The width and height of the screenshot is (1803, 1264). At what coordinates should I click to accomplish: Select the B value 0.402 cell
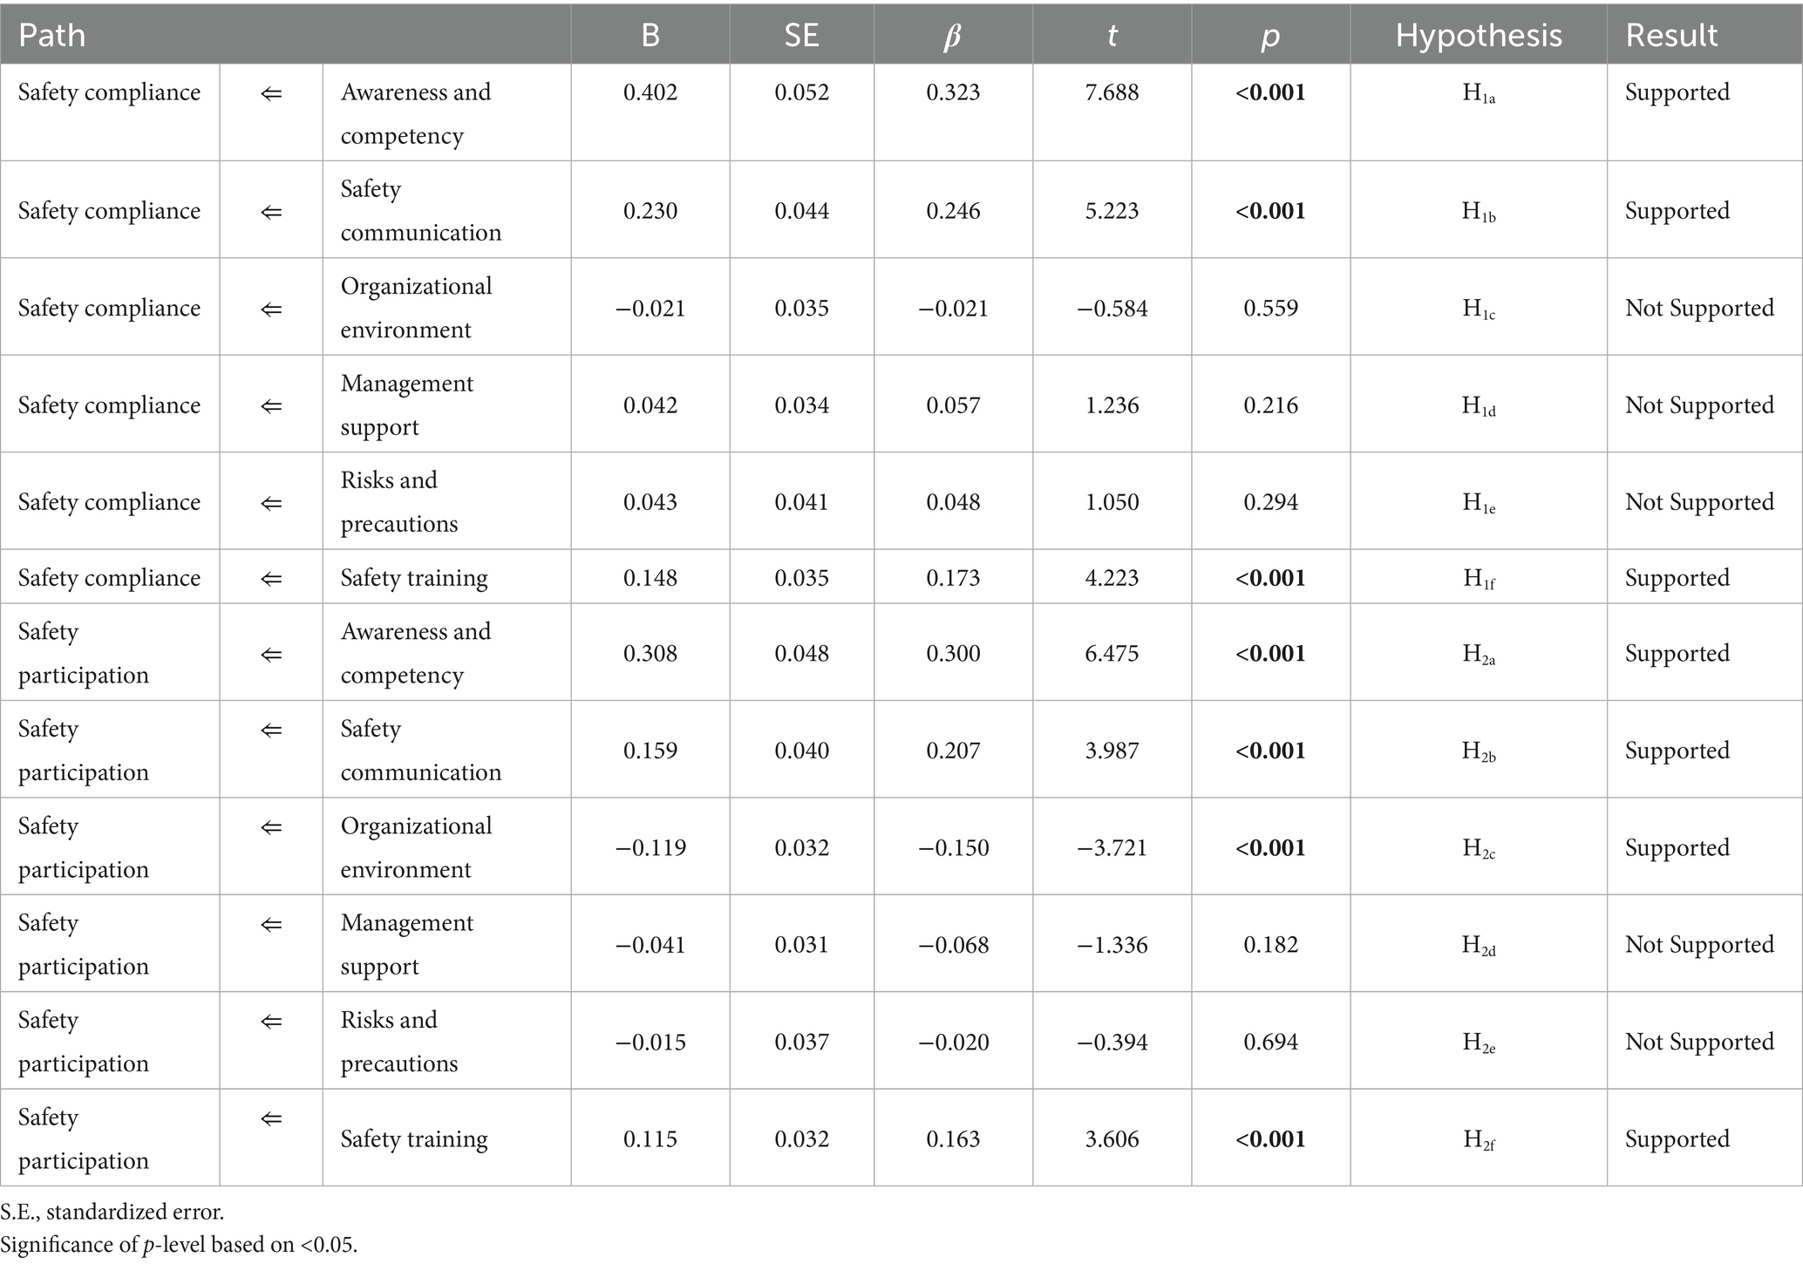tap(650, 92)
